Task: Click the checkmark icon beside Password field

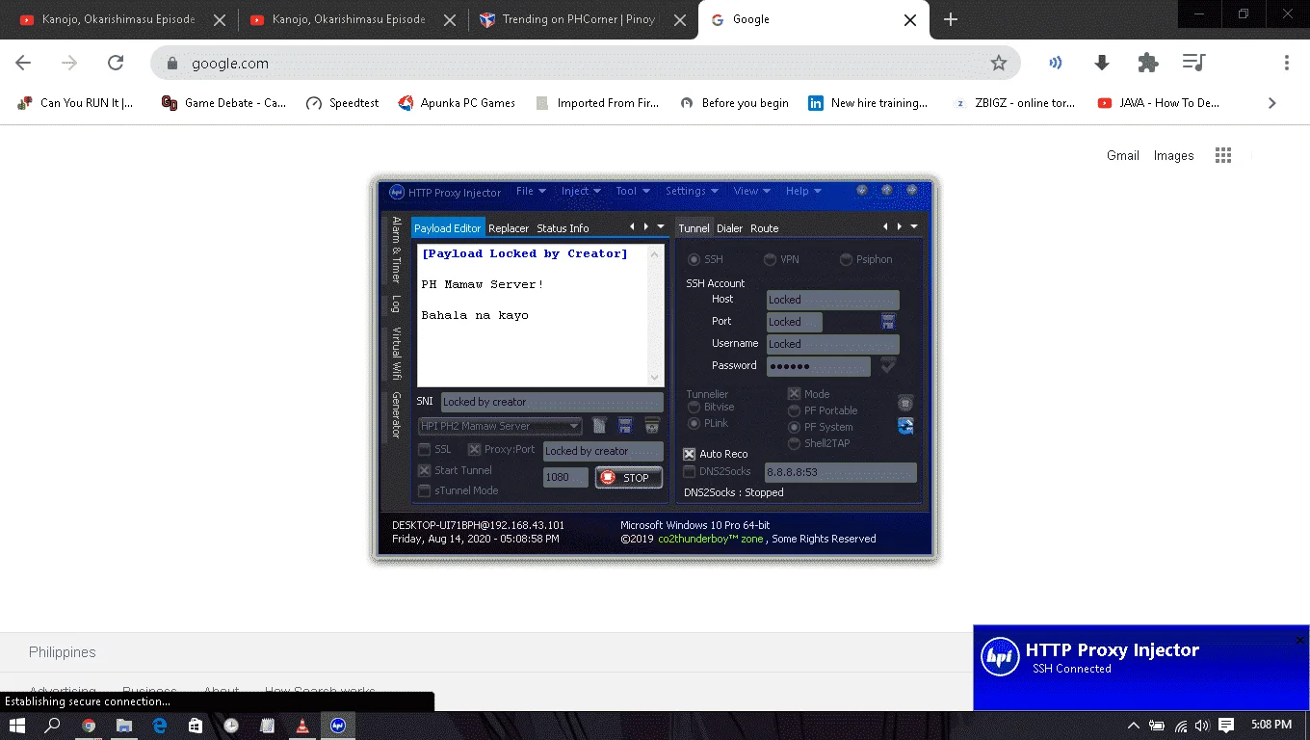Action: 888,365
